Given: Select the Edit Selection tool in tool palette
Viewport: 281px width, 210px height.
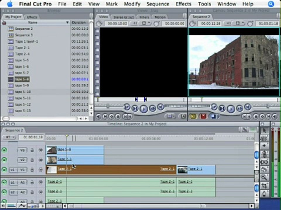Looking at the screenshot, I should click(x=264, y=138).
